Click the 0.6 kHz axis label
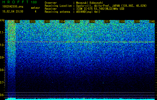Viewport: 157px width, 100px height. 2,95
